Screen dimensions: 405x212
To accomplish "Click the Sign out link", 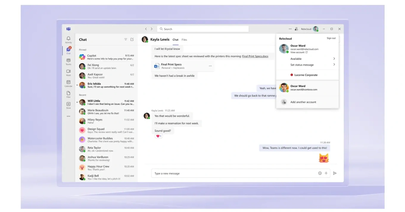I will point(331,38).
